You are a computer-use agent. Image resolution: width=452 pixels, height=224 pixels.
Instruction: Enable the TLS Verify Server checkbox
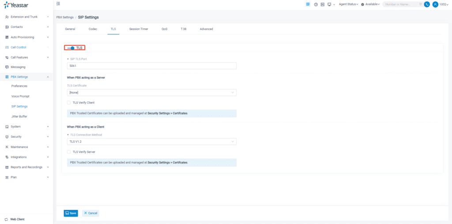(69, 152)
